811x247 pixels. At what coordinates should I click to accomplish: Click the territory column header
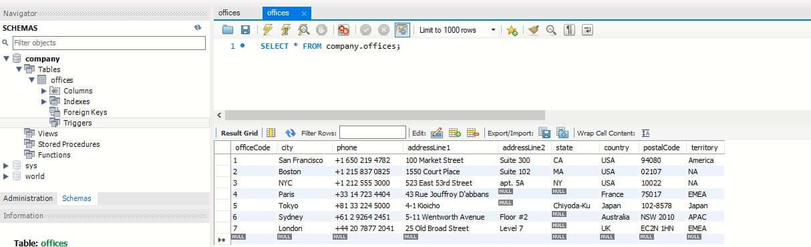tap(705, 148)
